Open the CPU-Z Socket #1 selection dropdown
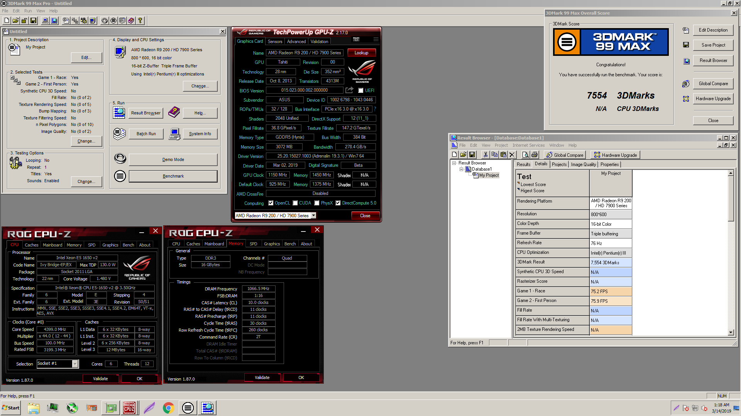The width and height of the screenshot is (741, 416). click(x=75, y=364)
